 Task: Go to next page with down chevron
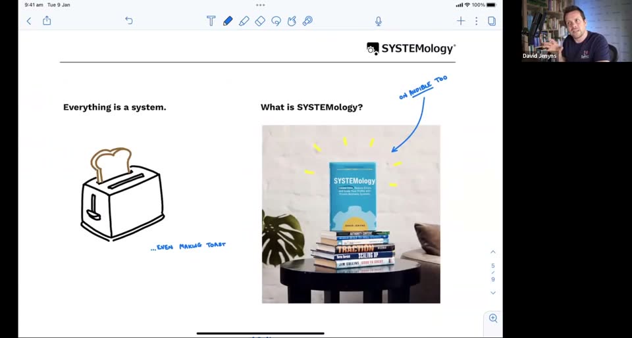click(x=493, y=293)
